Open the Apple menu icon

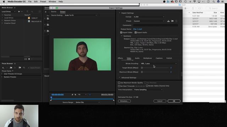[x=4, y=1]
